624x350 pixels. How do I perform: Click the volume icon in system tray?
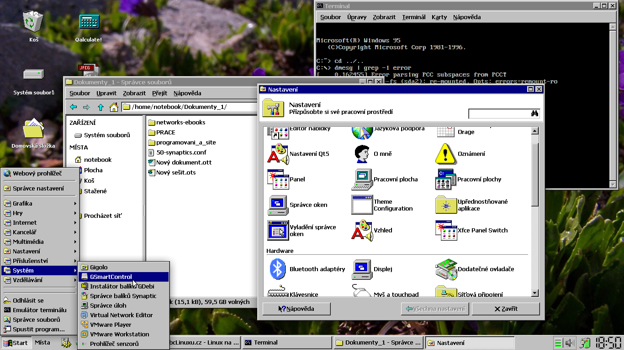click(569, 343)
